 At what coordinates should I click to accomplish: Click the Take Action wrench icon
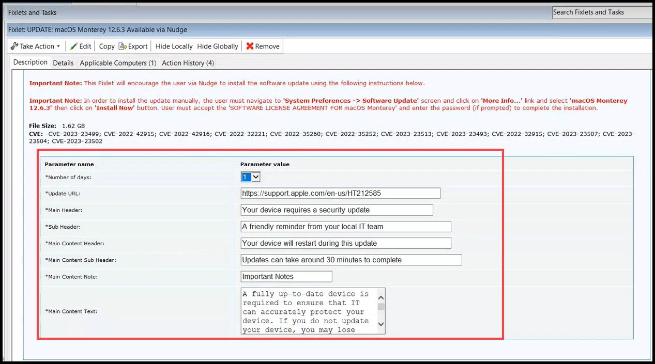pos(14,46)
